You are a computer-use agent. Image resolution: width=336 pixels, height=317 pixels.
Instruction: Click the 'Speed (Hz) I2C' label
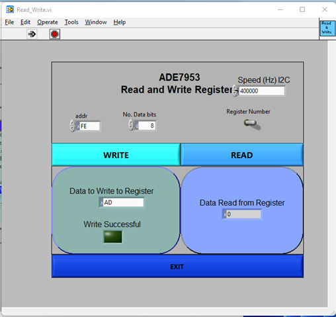[264, 80]
